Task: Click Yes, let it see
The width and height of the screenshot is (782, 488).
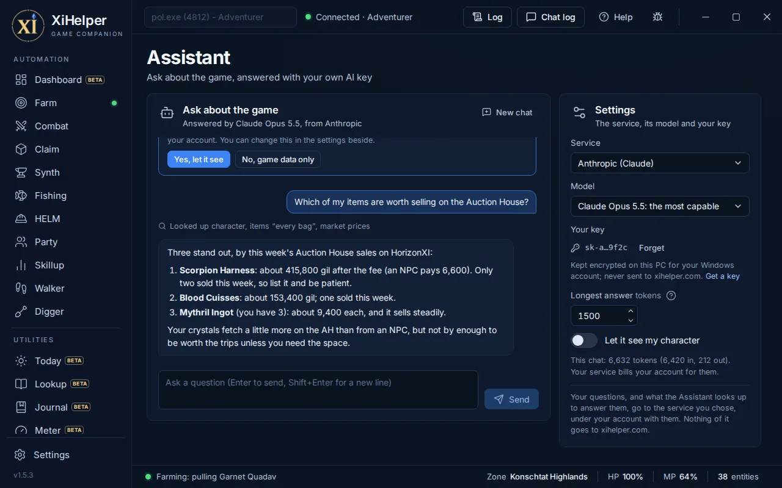Action: [199, 159]
